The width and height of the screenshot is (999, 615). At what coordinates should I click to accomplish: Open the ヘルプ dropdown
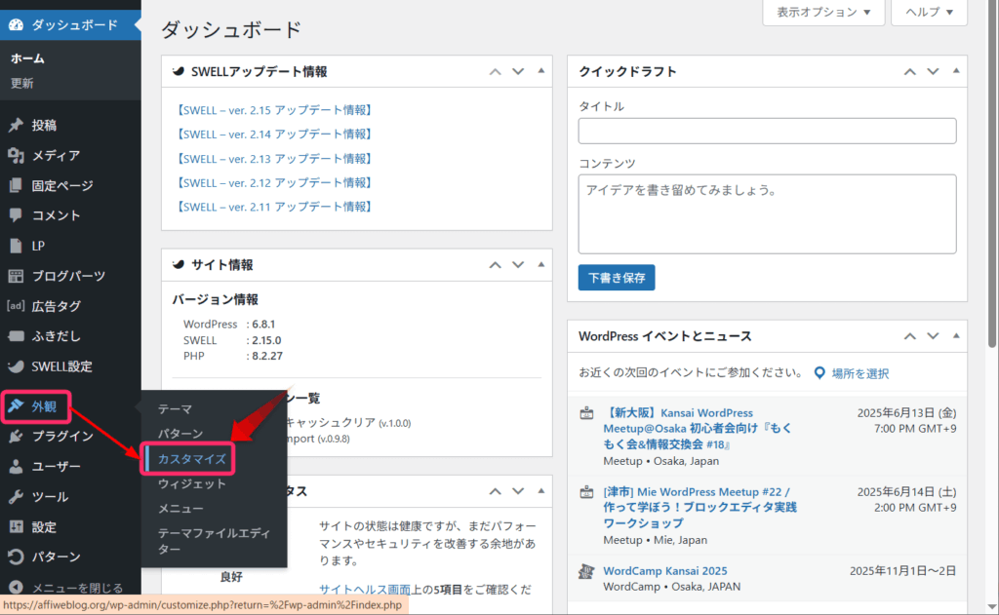click(929, 12)
